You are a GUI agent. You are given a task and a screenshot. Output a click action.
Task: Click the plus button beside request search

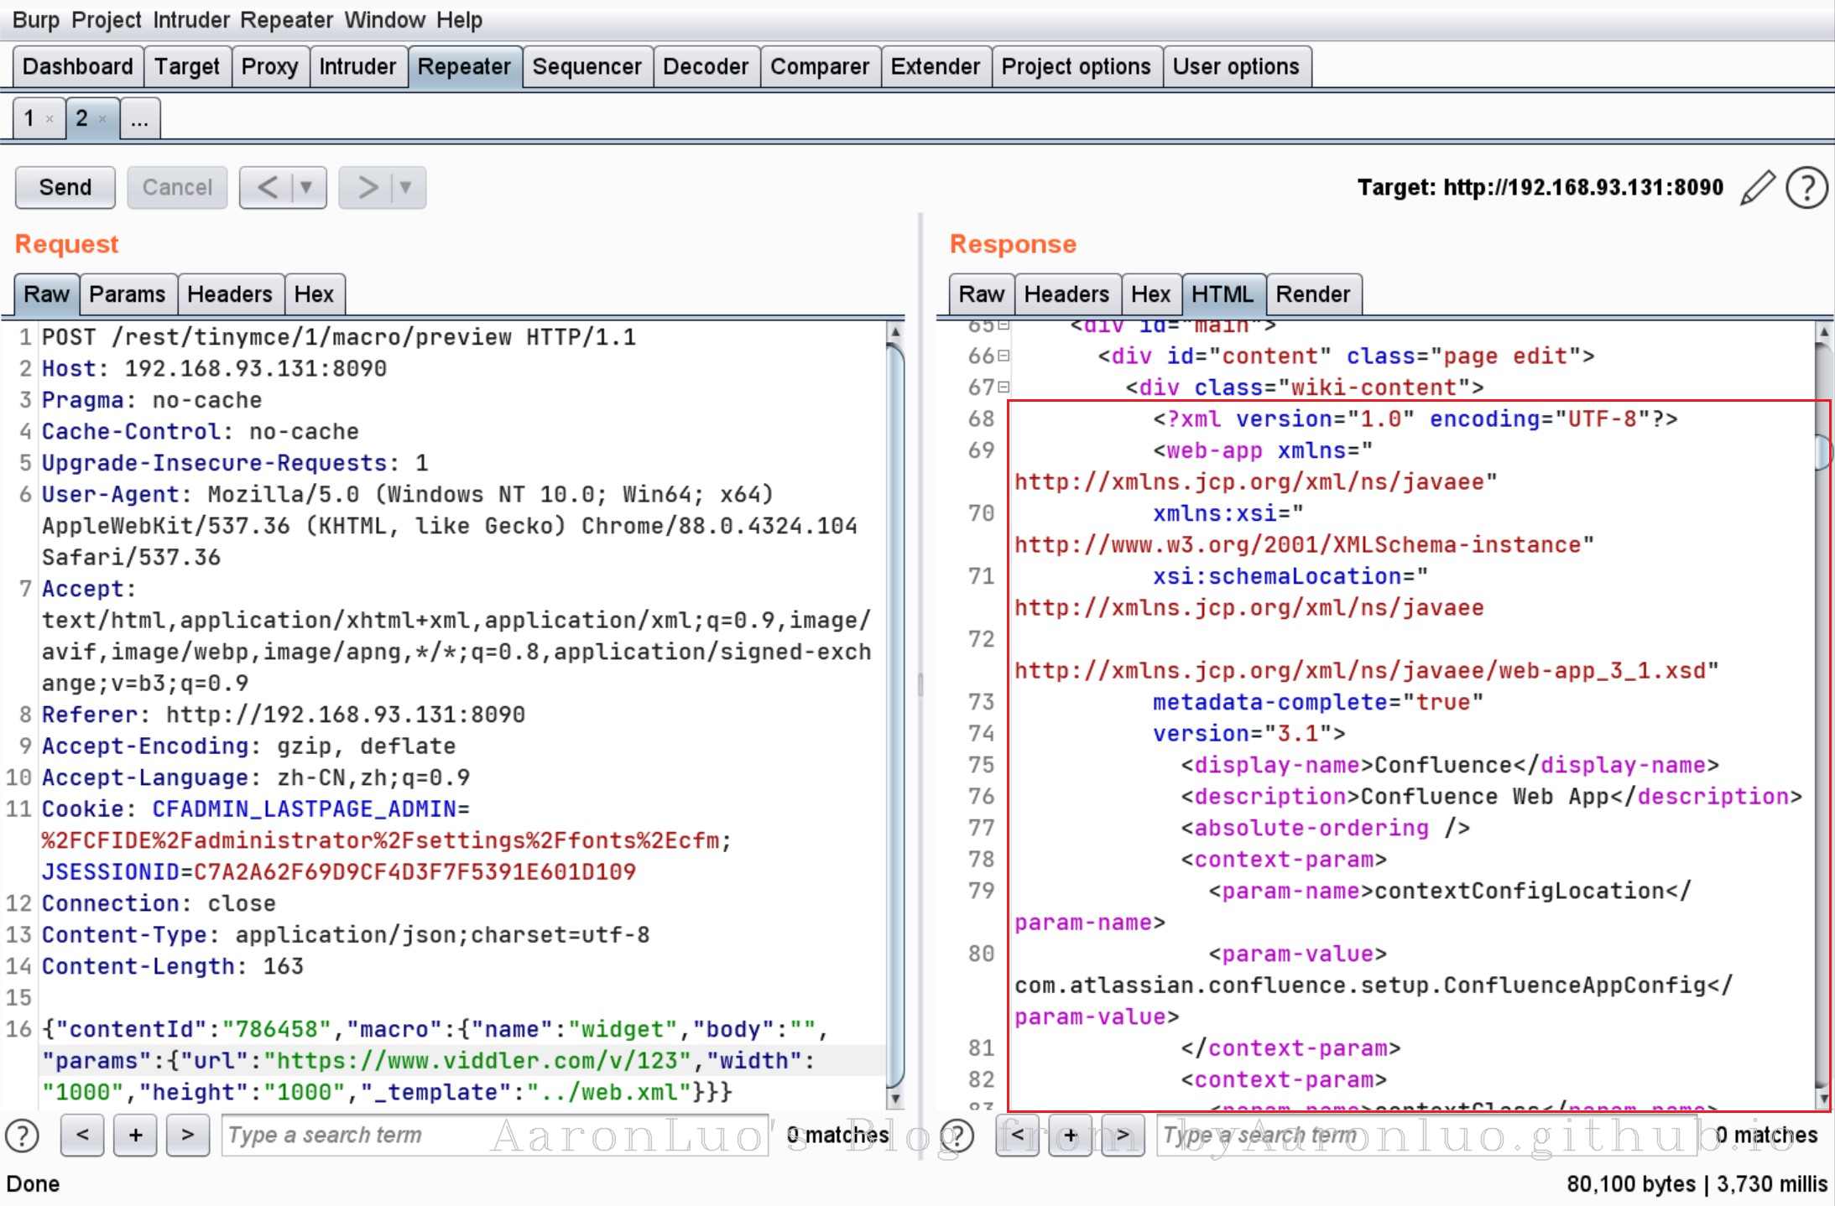point(135,1136)
